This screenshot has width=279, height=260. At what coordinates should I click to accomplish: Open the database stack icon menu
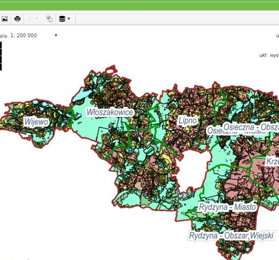click(64, 19)
